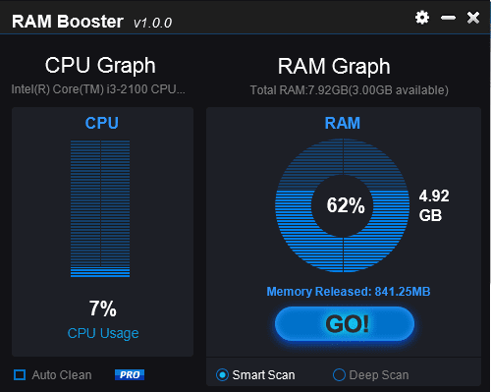Click the CPU Usage label
Image resolution: width=491 pixels, height=392 pixels.
(103, 333)
